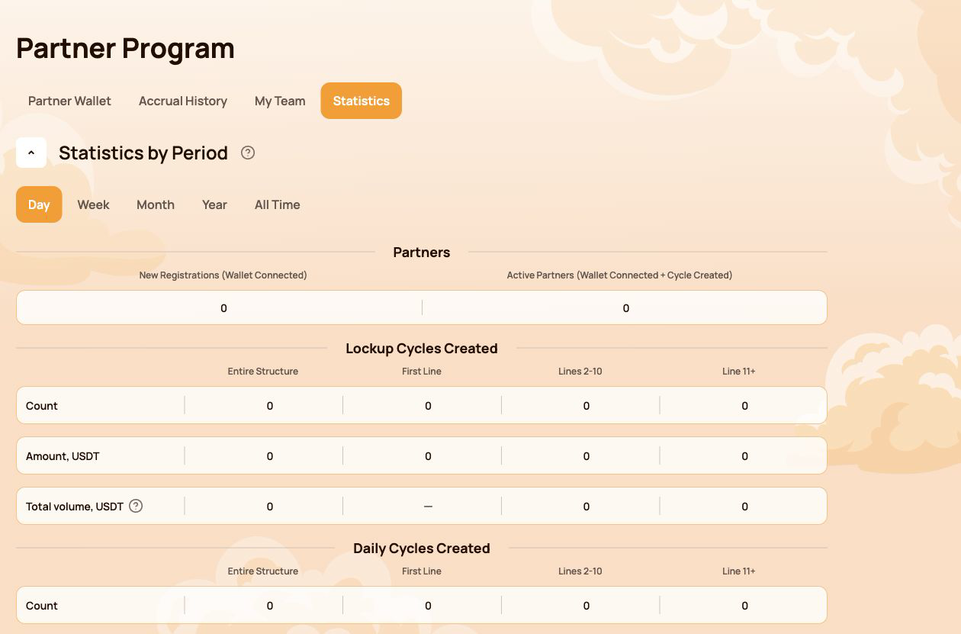The width and height of the screenshot is (961, 634).
Task: Click First Line header under Lockup Cycles
Action: (422, 372)
